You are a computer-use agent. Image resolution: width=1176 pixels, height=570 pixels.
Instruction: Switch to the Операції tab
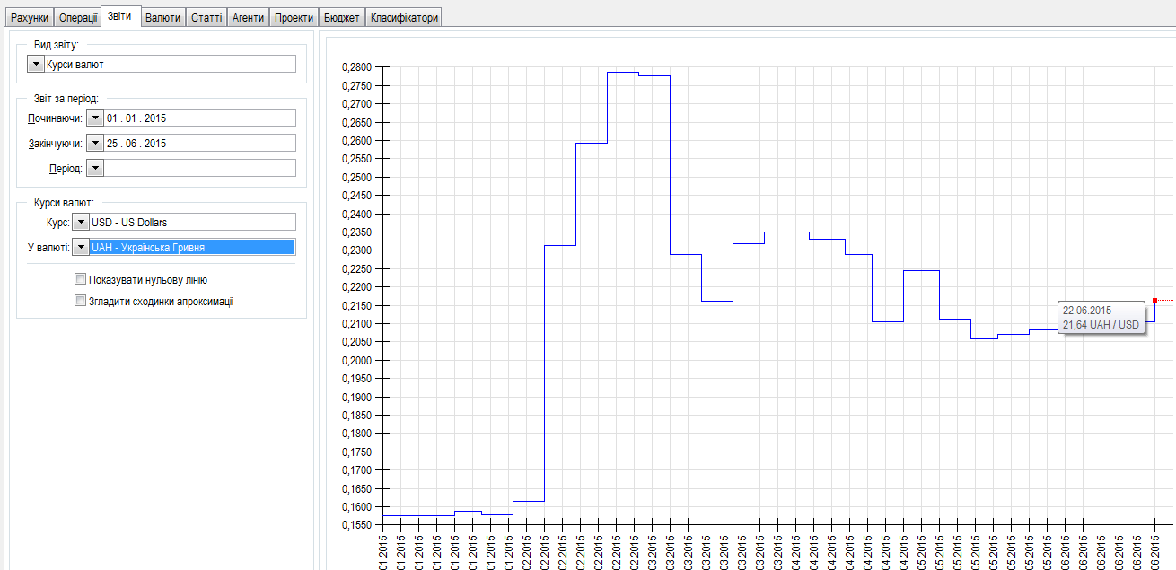pyautogui.click(x=78, y=18)
